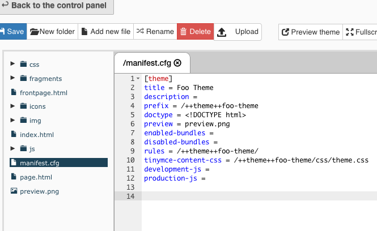377x231 pixels.
Task: Close the /manifest.cfg tab
Action: pyautogui.click(x=177, y=63)
